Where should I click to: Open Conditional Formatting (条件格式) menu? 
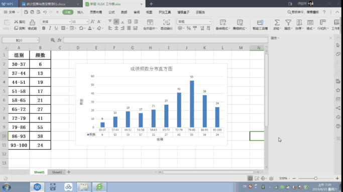click(222, 24)
